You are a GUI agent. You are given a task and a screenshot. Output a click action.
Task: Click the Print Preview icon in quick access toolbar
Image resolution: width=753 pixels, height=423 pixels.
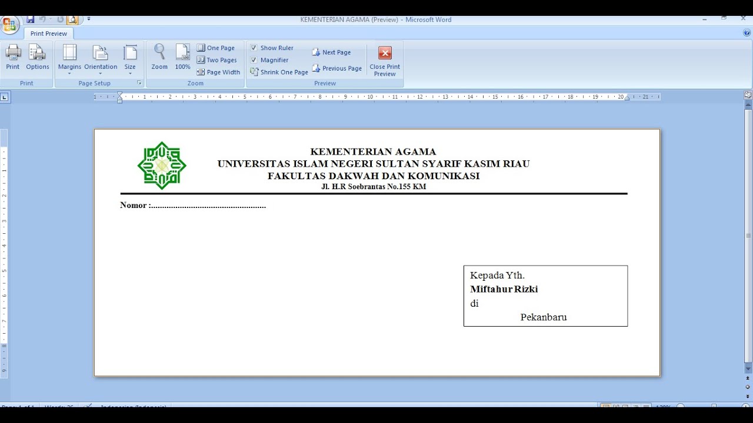pos(72,19)
